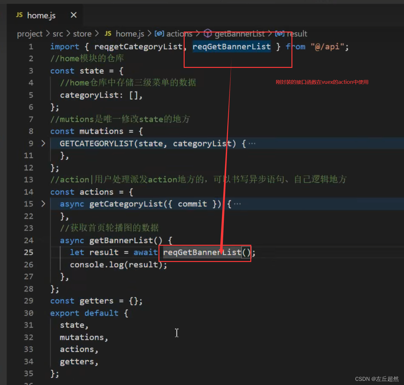This screenshot has width=404, height=385.
Task: Click 'getters,' on line 34
Action: [79, 362]
